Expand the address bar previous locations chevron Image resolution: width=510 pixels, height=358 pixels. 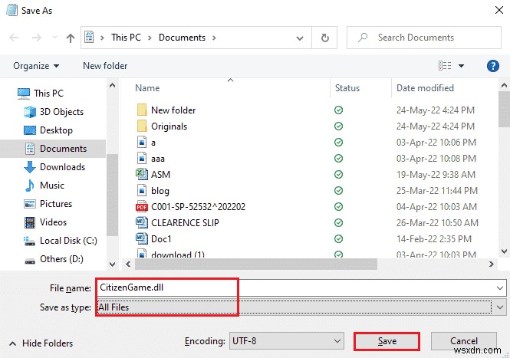300,38
